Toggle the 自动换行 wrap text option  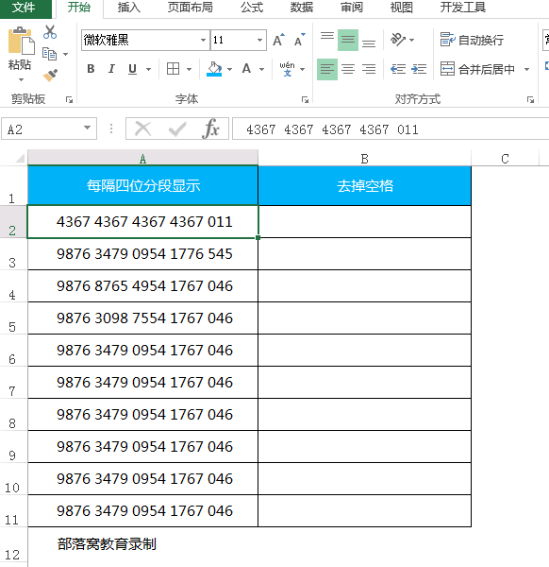click(472, 40)
